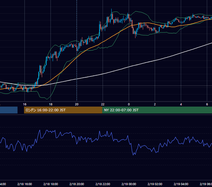
Task: Click the '6' hour label on upper chart axis
Action: [207, 104]
